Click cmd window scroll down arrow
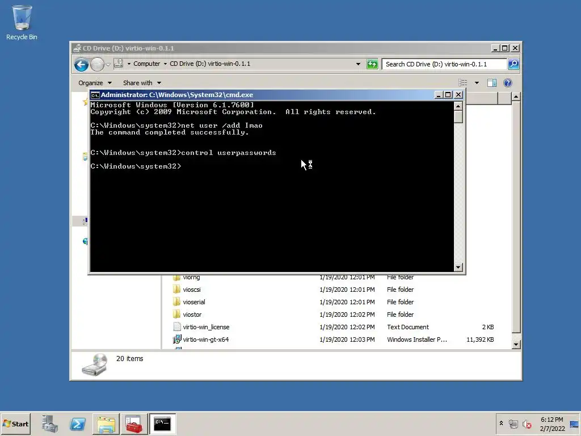 [x=458, y=267]
